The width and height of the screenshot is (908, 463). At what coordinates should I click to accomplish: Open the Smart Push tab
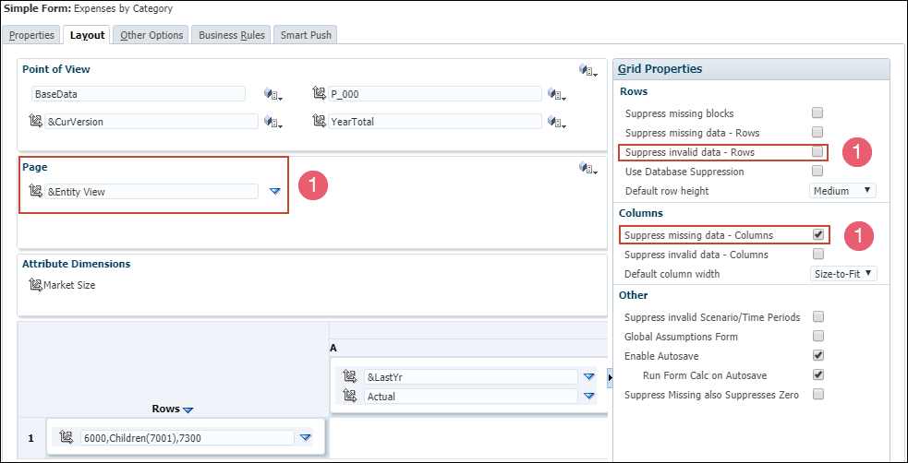306,35
